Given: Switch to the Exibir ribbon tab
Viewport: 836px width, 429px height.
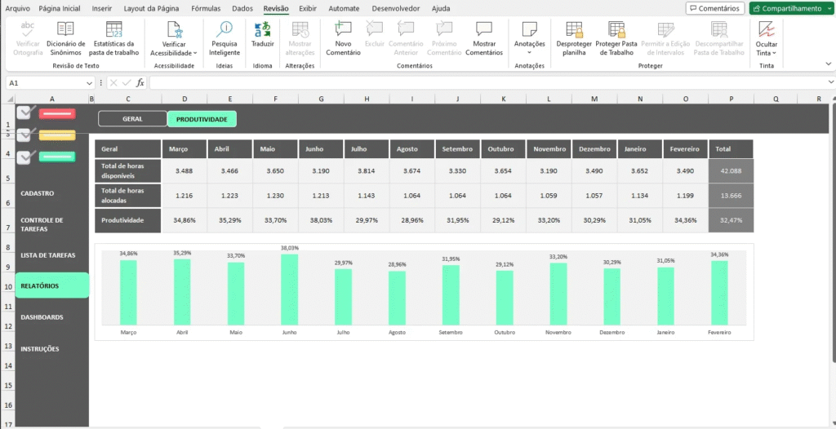Looking at the screenshot, I should click(308, 8).
